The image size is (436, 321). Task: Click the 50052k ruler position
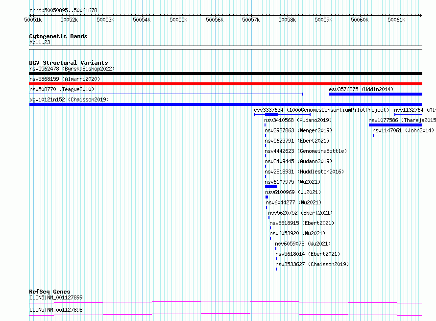click(x=69, y=20)
